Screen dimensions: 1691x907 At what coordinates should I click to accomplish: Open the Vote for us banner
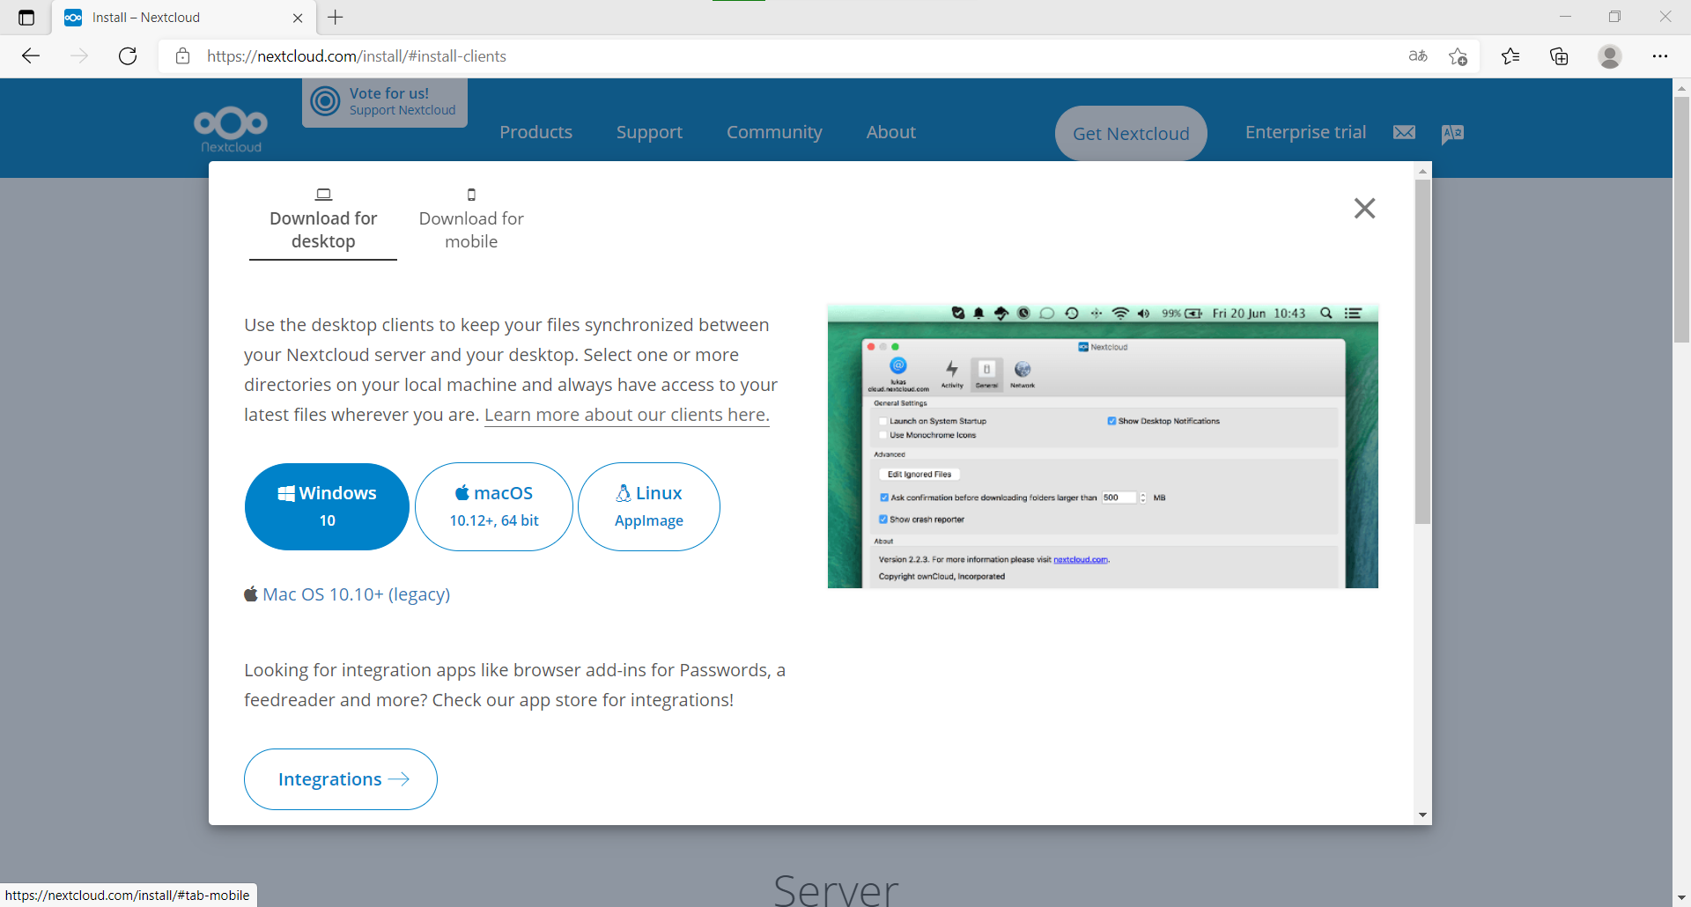pos(385,102)
